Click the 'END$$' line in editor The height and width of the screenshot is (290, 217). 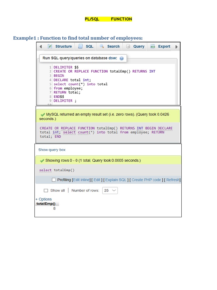pos(59,97)
